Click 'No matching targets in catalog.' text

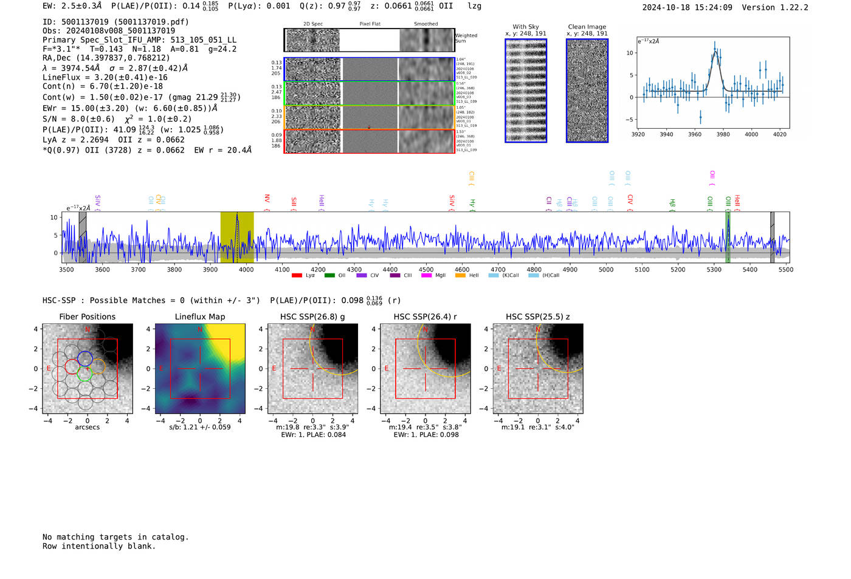click(x=115, y=537)
